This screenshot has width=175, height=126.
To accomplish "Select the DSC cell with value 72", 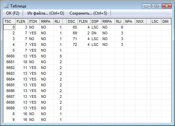I will click(72, 44).
